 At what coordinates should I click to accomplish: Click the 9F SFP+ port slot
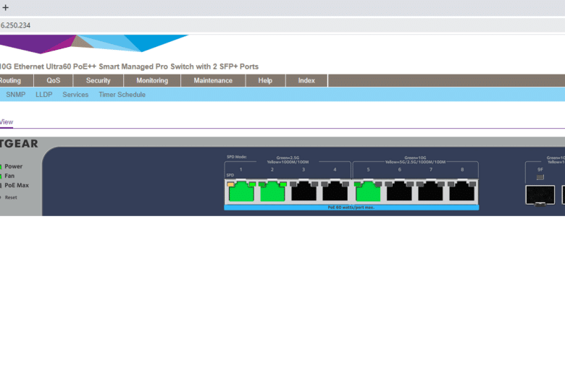coord(540,195)
